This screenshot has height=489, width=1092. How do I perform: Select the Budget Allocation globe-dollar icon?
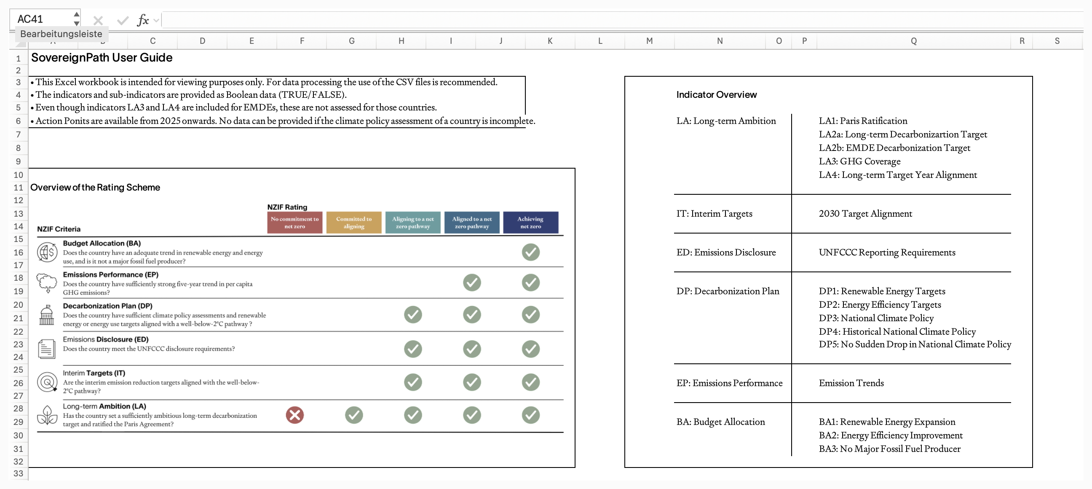point(47,253)
